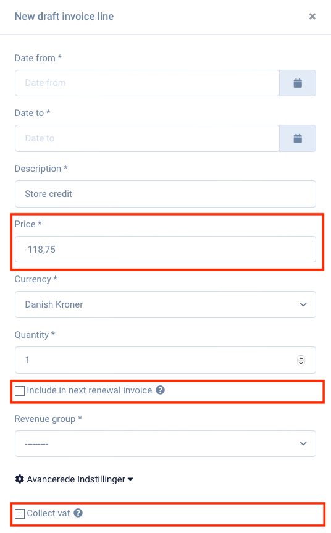Screen dimensions: 331x533
Task: Click the Collect vat label text
Action: click(x=48, y=513)
